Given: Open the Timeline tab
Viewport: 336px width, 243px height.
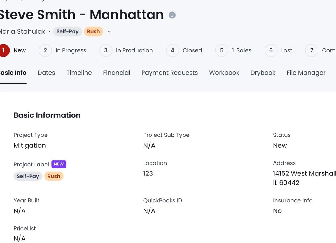Looking at the screenshot, I should [79, 73].
